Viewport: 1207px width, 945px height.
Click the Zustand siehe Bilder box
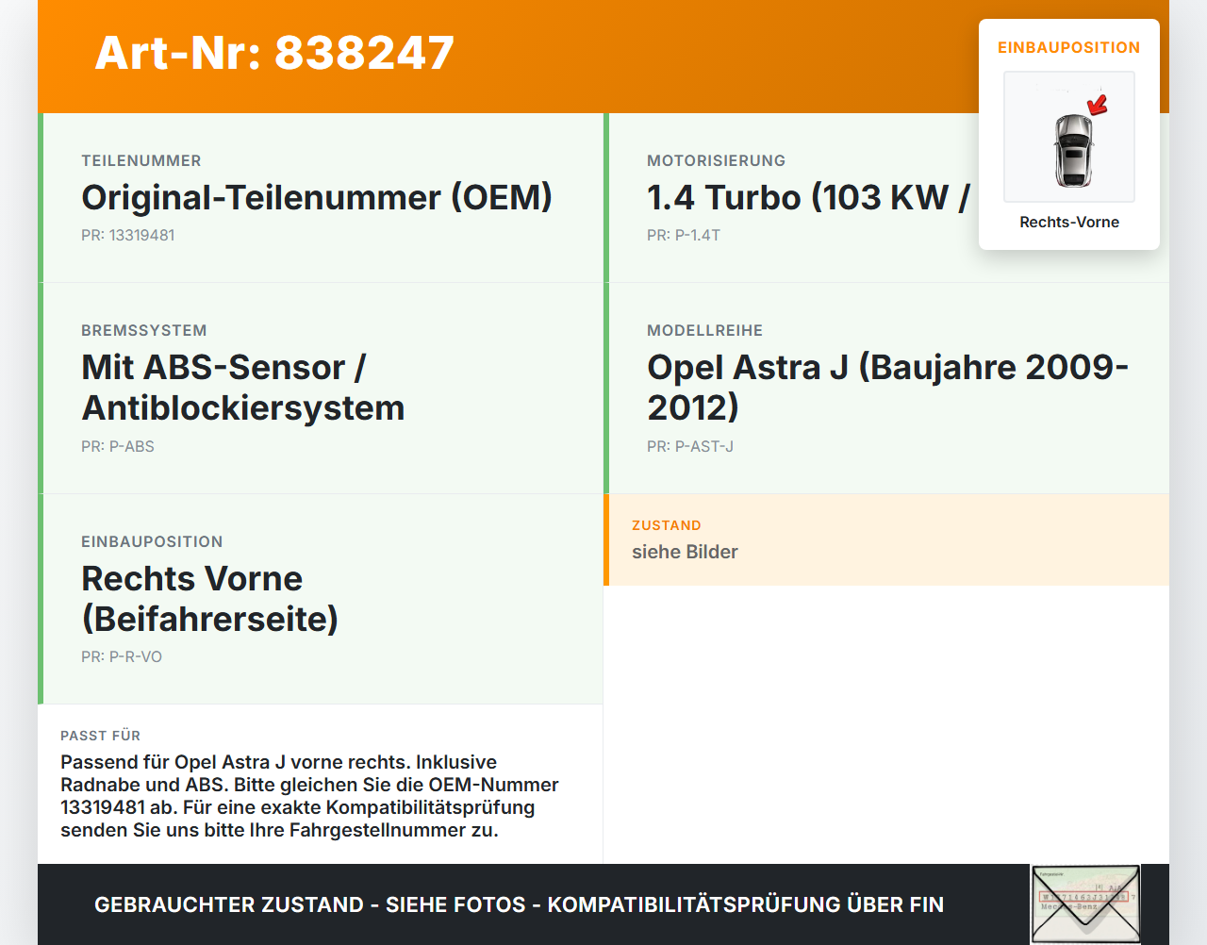(886, 539)
